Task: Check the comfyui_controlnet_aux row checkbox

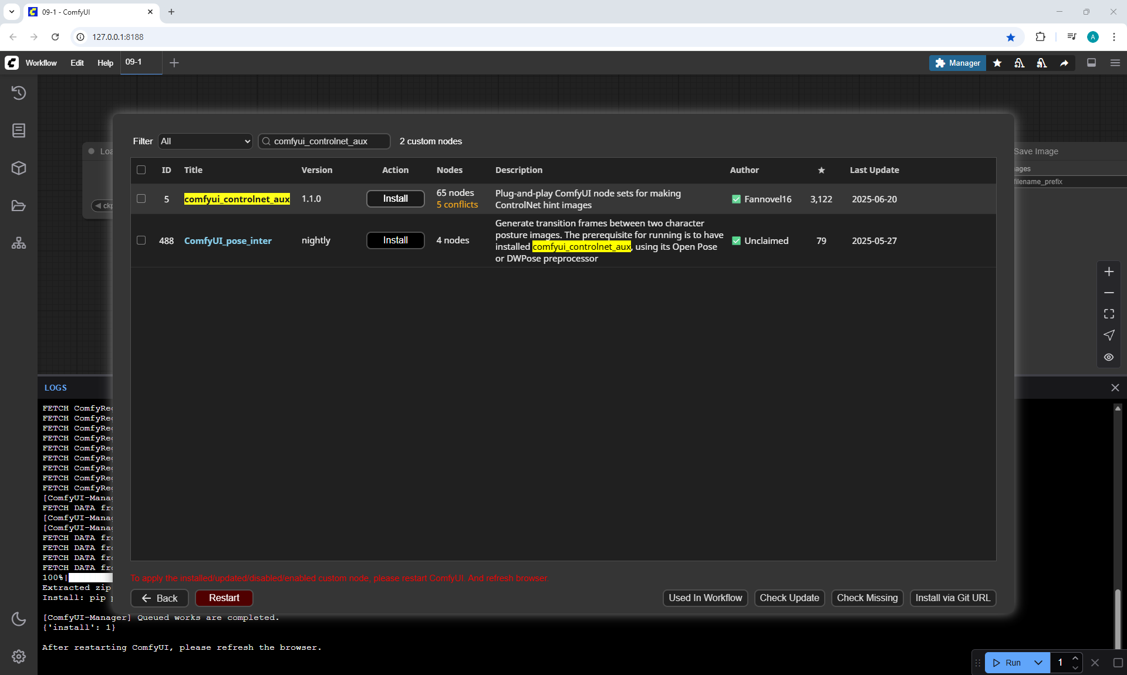Action: click(x=141, y=199)
